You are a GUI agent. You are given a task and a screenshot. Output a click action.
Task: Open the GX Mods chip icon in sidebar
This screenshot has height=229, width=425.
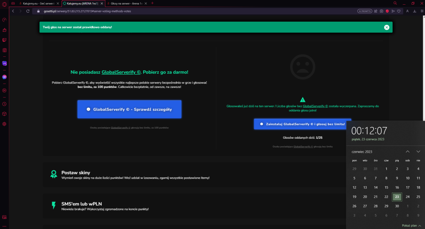pos(4,50)
